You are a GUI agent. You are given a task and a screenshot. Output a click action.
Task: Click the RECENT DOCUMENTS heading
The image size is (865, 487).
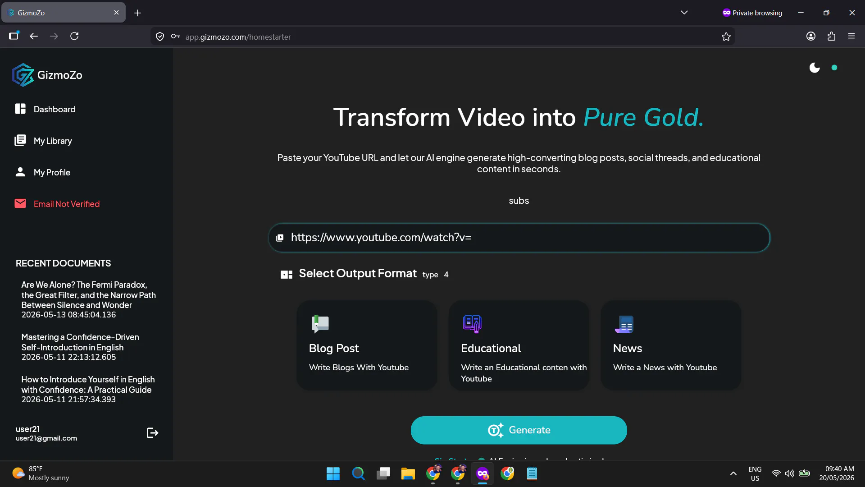point(63,263)
